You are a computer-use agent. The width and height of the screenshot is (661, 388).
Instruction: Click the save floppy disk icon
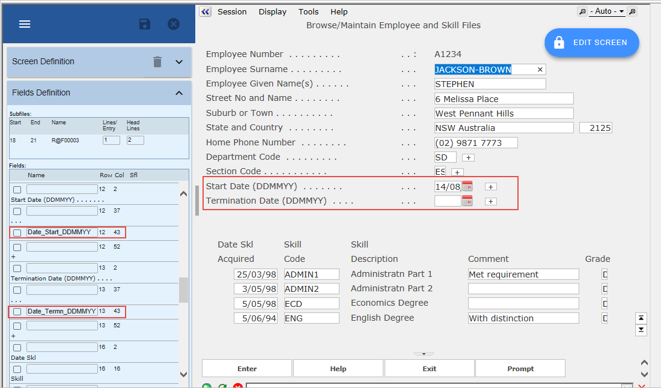(145, 24)
